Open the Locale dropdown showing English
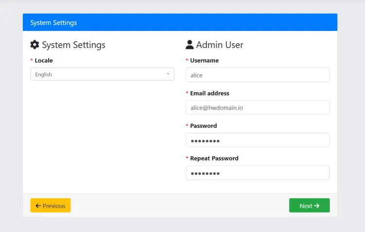The height and width of the screenshot is (232, 365). [97, 74]
